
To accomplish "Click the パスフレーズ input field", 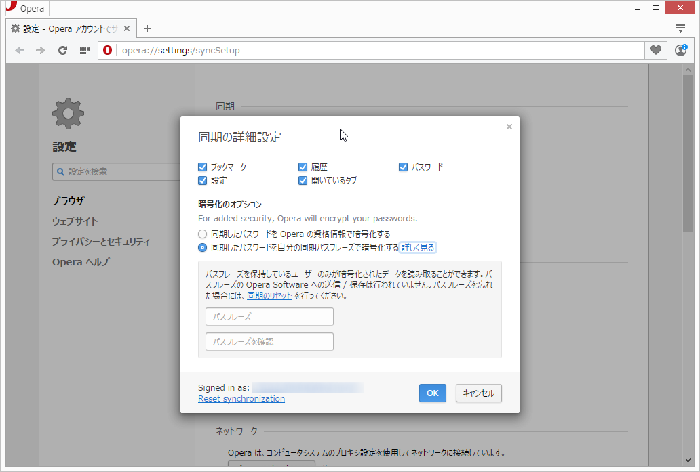I will click(269, 316).
